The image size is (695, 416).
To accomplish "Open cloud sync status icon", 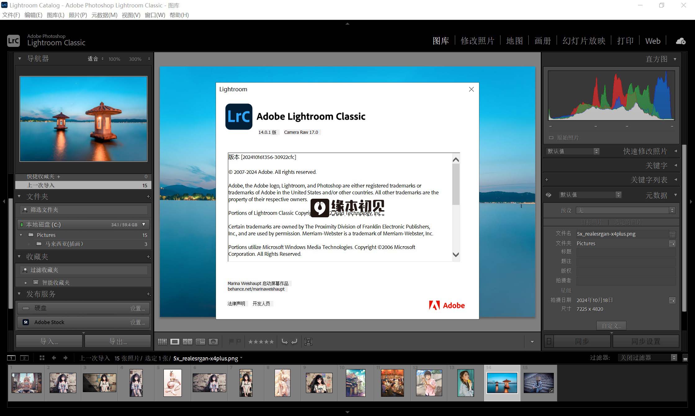I will [x=681, y=41].
